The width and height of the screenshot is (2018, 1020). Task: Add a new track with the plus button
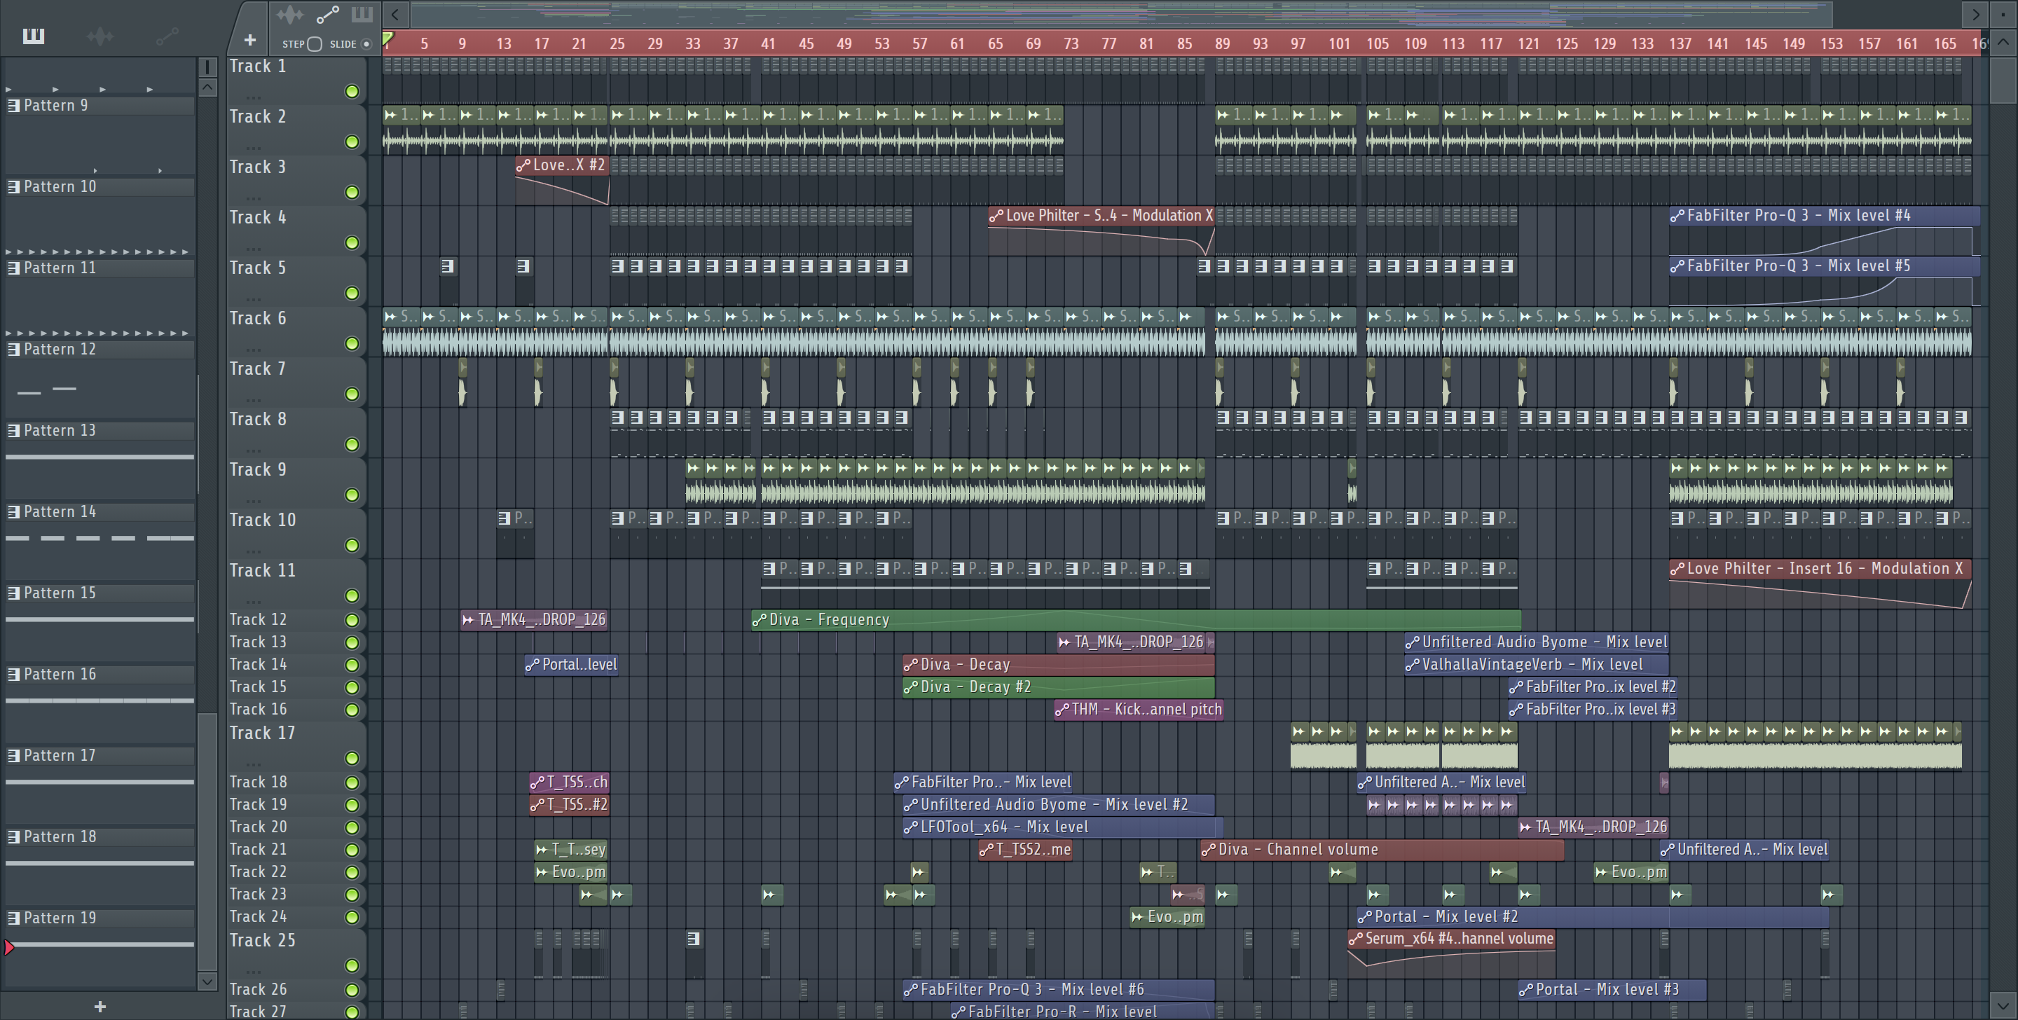click(x=250, y=40)
